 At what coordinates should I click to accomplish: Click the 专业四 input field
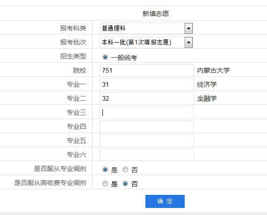click(x=147, y=126)
